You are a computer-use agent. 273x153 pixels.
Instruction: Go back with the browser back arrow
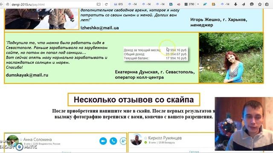(2, 4)
